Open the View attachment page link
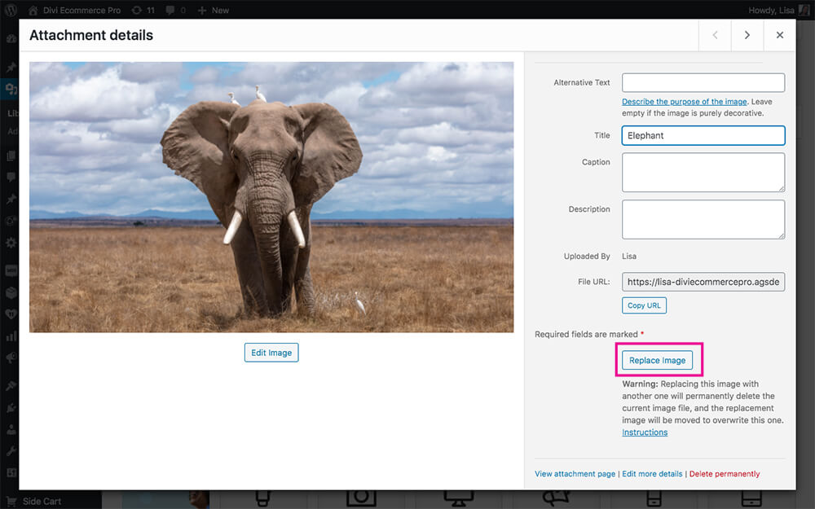This screenshot has width=815, height=509. (x=575, y=474)
